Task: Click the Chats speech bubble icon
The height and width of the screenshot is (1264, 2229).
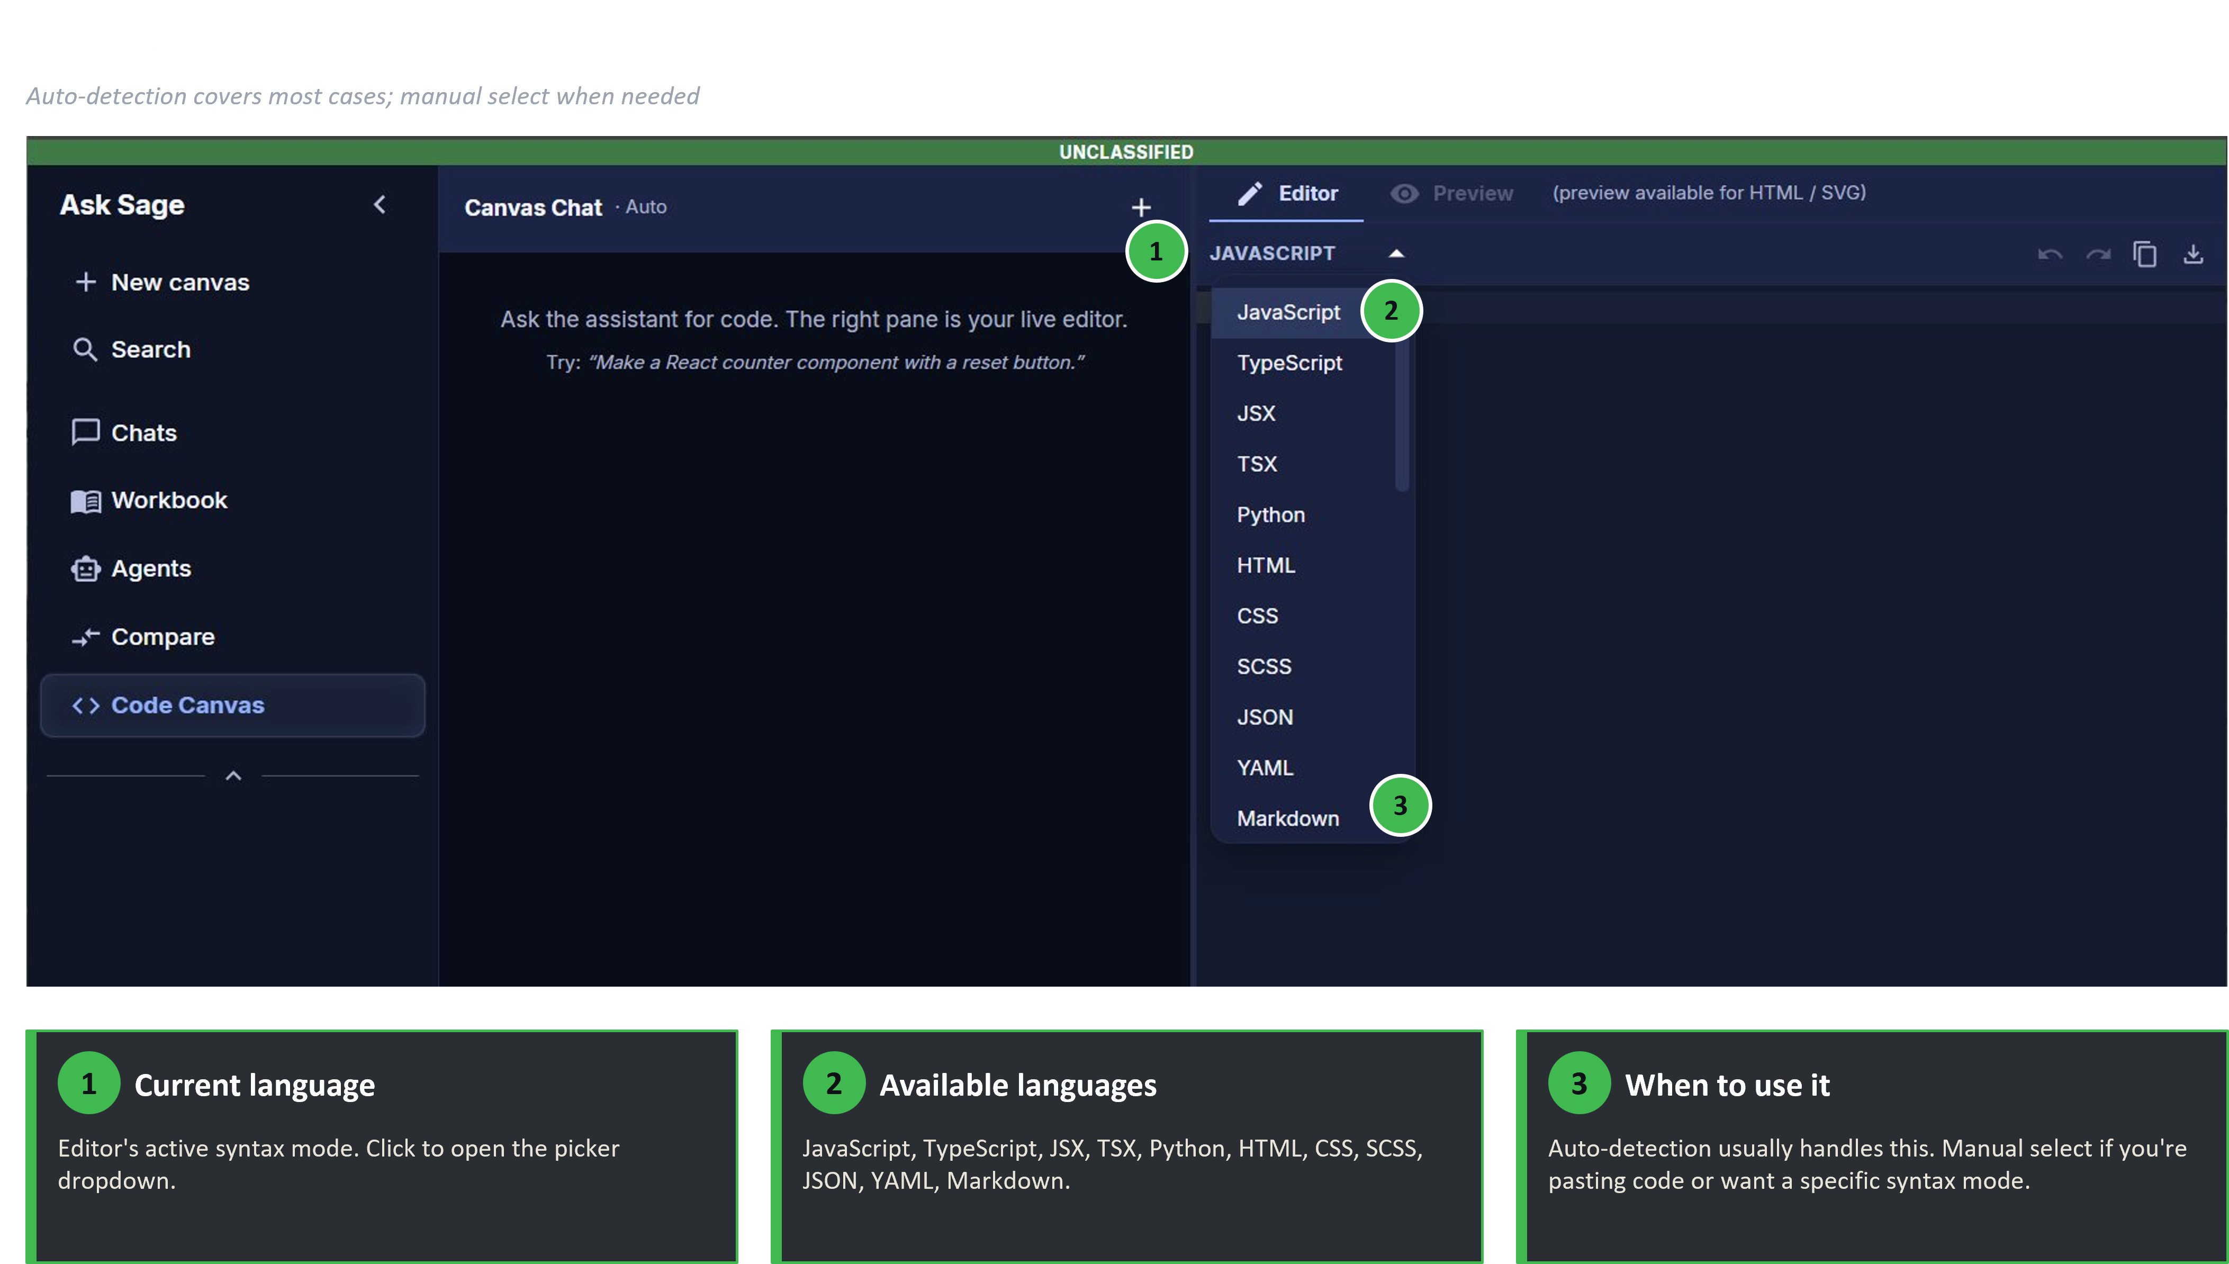Action: 85,432
